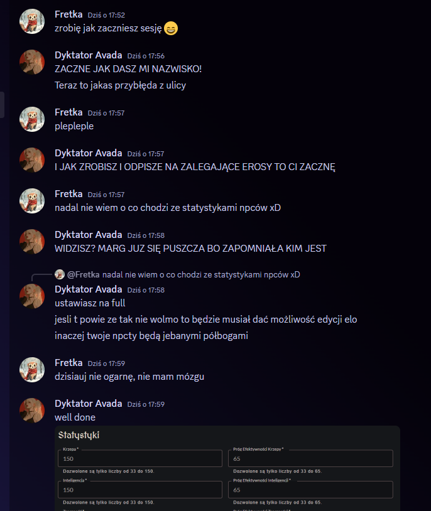Click the @Fretka mention in the reply preview

point(83,275)
